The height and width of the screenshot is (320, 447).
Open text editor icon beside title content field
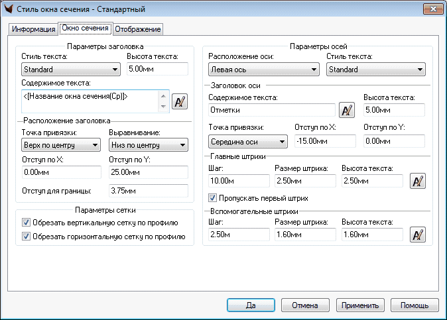pos(179,101)
